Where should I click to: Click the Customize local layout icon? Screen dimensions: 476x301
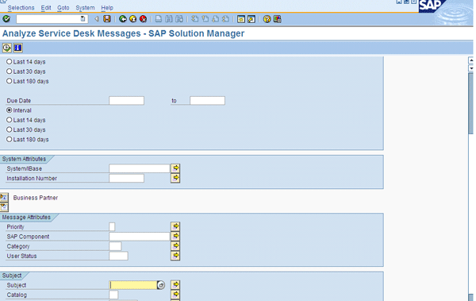[277, 19]
